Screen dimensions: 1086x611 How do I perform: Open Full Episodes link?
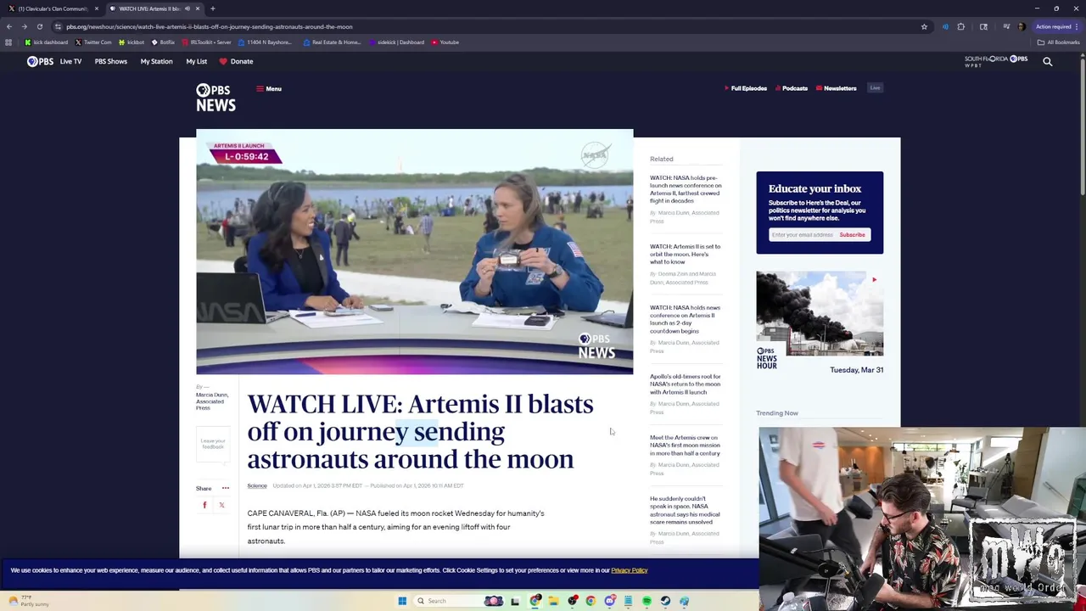coord(746,88)
